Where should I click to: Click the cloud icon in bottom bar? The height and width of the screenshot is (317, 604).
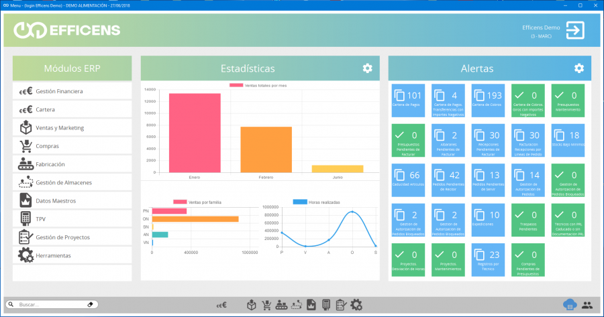pos(570,305)
